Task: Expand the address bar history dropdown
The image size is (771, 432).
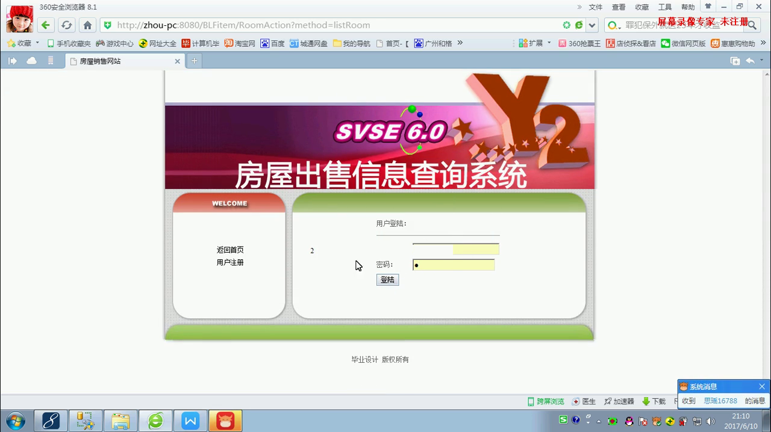Action: point(592,25)
